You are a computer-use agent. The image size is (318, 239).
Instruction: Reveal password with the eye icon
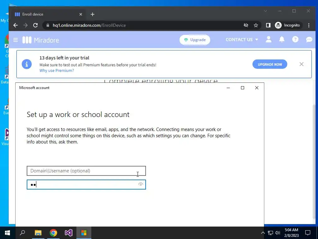pos(141,184)
